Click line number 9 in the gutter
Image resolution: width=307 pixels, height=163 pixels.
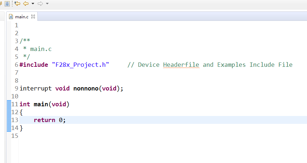pos(17,88)
